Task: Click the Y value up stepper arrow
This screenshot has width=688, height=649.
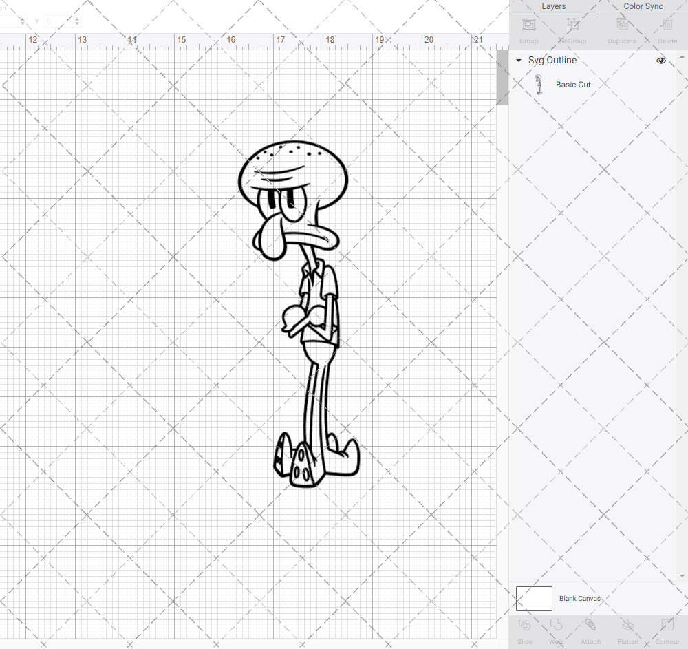Action: click(77, 19)
